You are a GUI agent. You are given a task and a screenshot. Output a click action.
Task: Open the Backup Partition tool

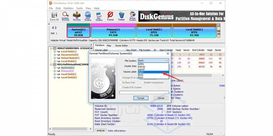coord(133,16)
